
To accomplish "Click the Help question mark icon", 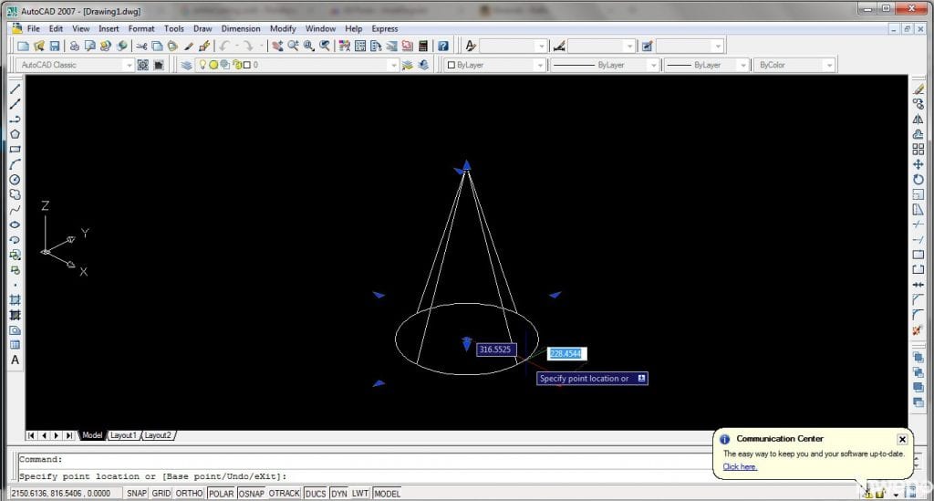I will pos(442,46).
